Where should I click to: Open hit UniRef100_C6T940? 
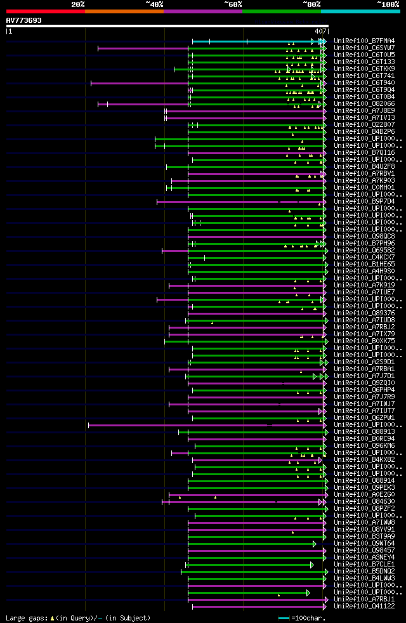pos(364,83)
